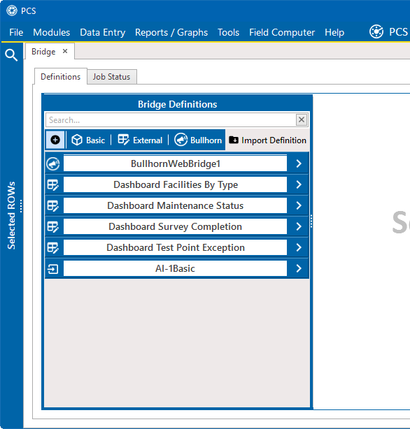The image size is (410, 429).
Task: Click Dashboard Test Point Exception row icon
Action: (x=53, y=247)
